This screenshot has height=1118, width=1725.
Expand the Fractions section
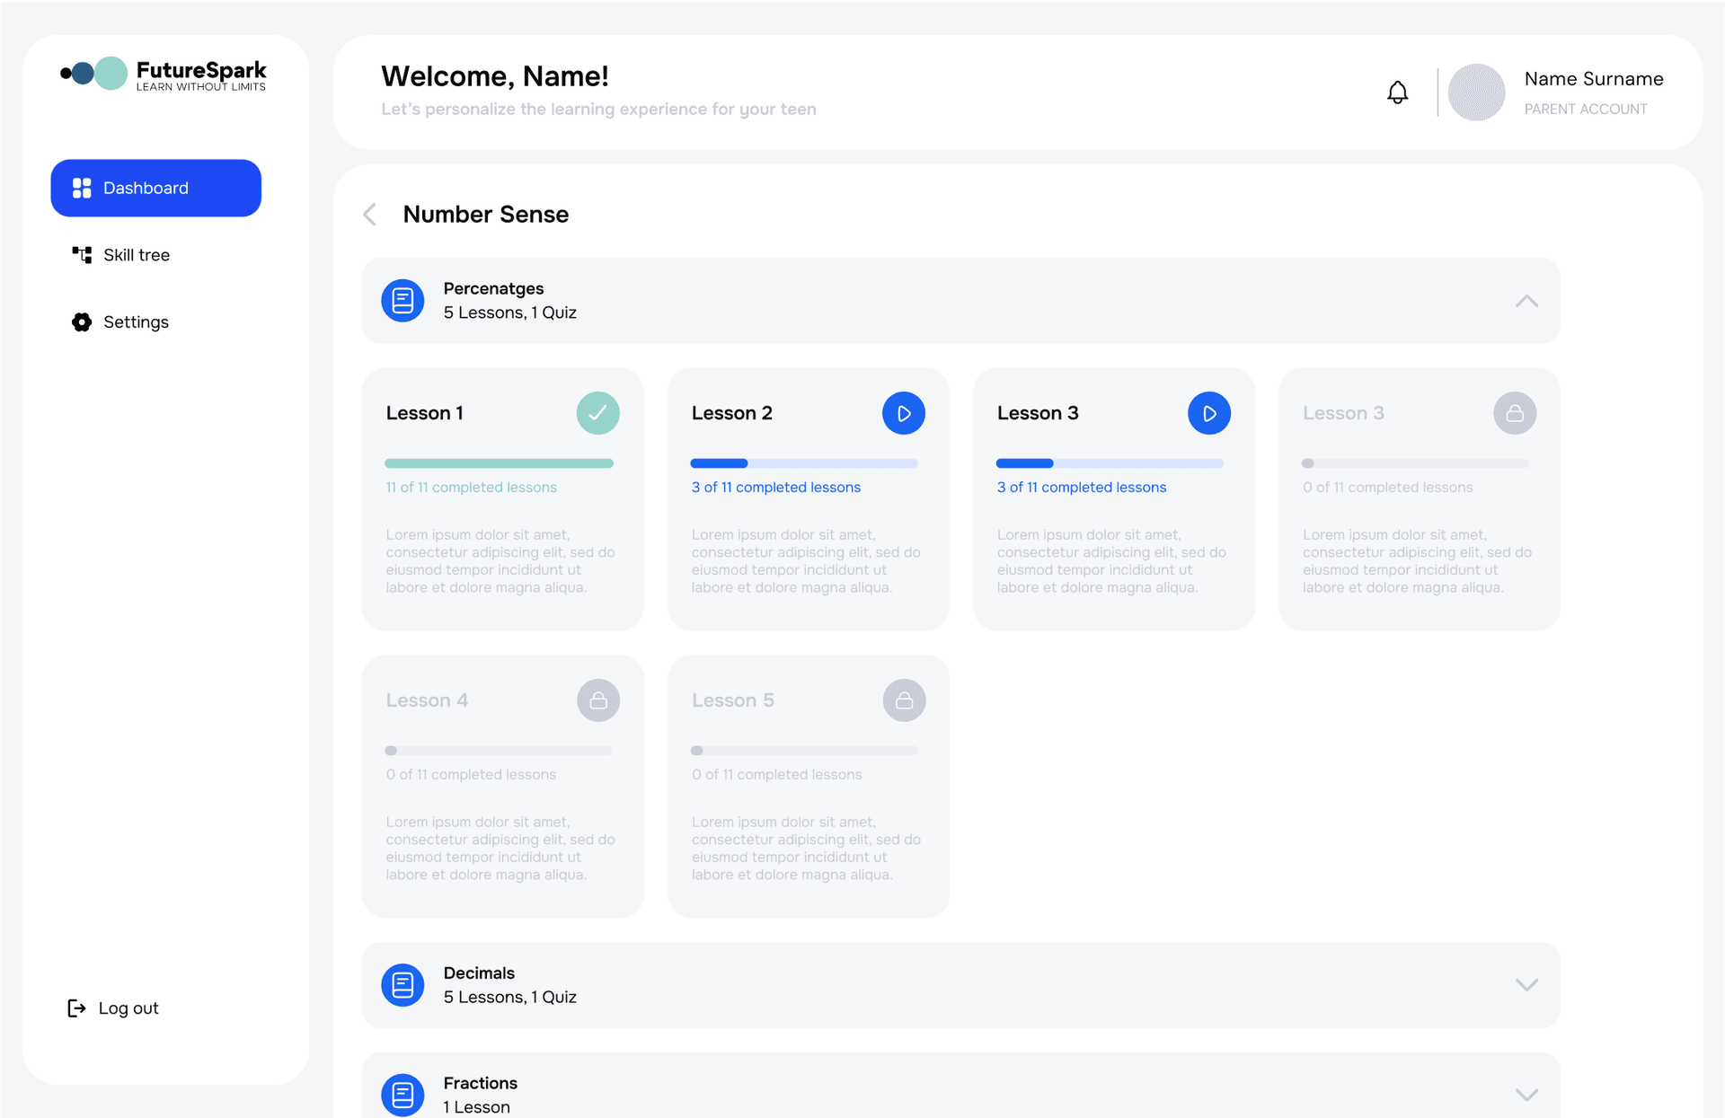1526,1095
